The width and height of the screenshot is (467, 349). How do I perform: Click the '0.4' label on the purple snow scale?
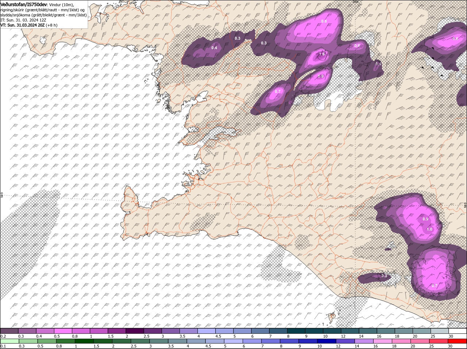39,336
